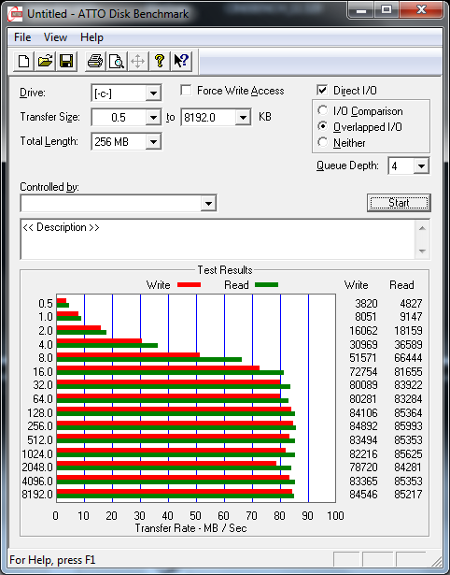Open the Total Length dropdown
This screenshot has height=575, width=450.
(x=153, y=141)
